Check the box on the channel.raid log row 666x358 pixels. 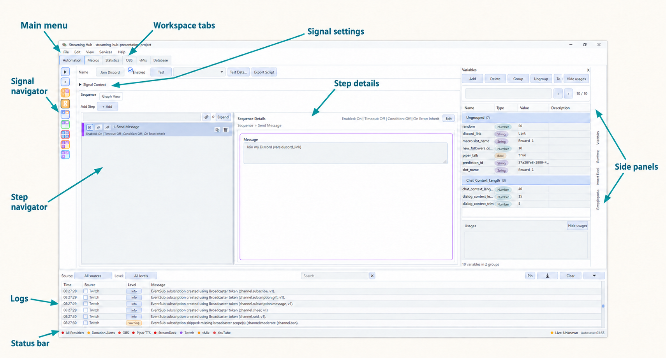click(86, 316)
